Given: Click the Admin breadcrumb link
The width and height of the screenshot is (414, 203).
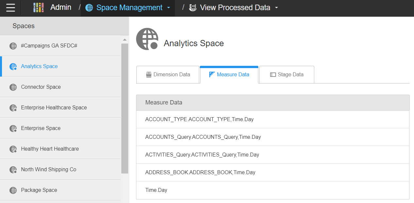Looking at the screenshot, I should (61, 8).
